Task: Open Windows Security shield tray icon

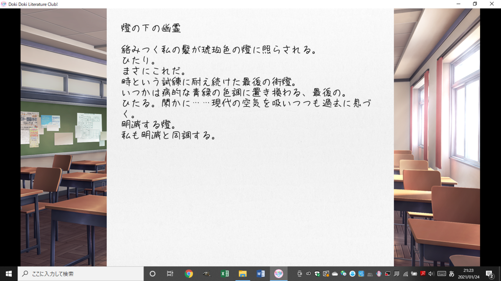Action: click(x=317, y=274)
